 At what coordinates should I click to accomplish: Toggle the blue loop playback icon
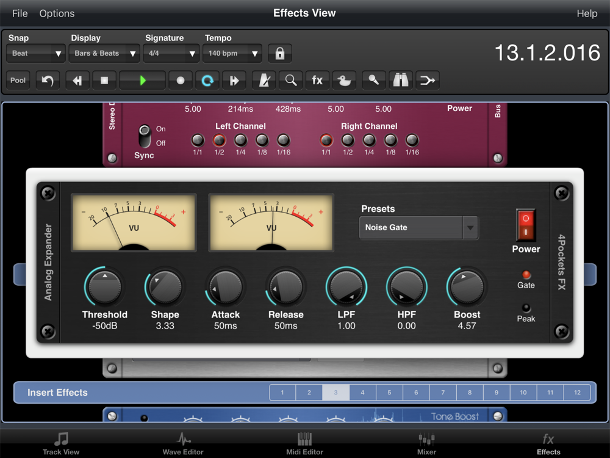point(207,81)
